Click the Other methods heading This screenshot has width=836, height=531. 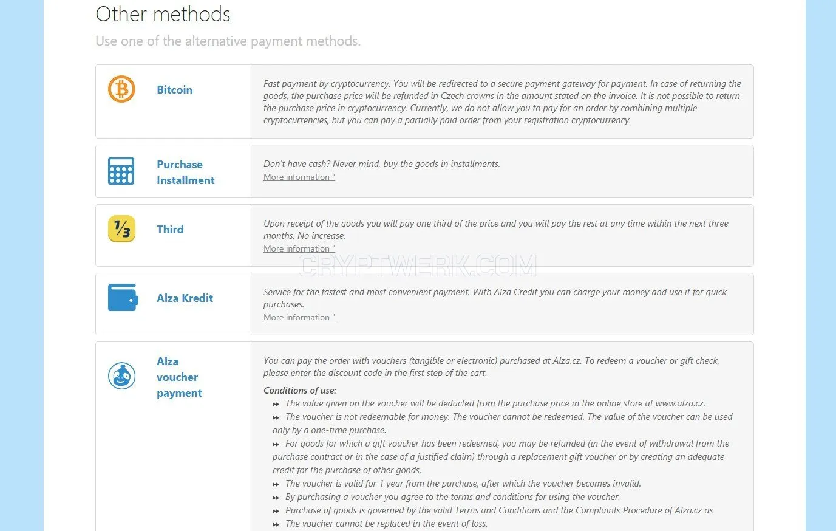pyautogui.click(x=163, y=14)
